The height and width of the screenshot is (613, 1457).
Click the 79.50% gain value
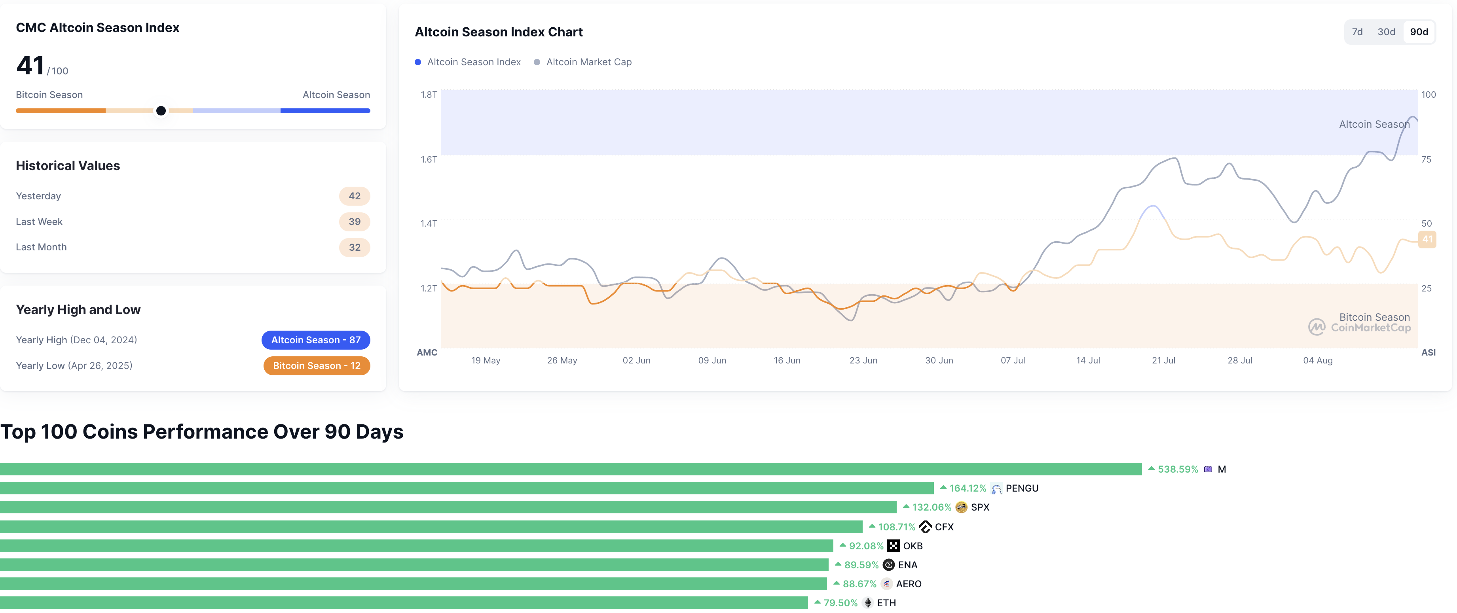[x=840, y=604]
